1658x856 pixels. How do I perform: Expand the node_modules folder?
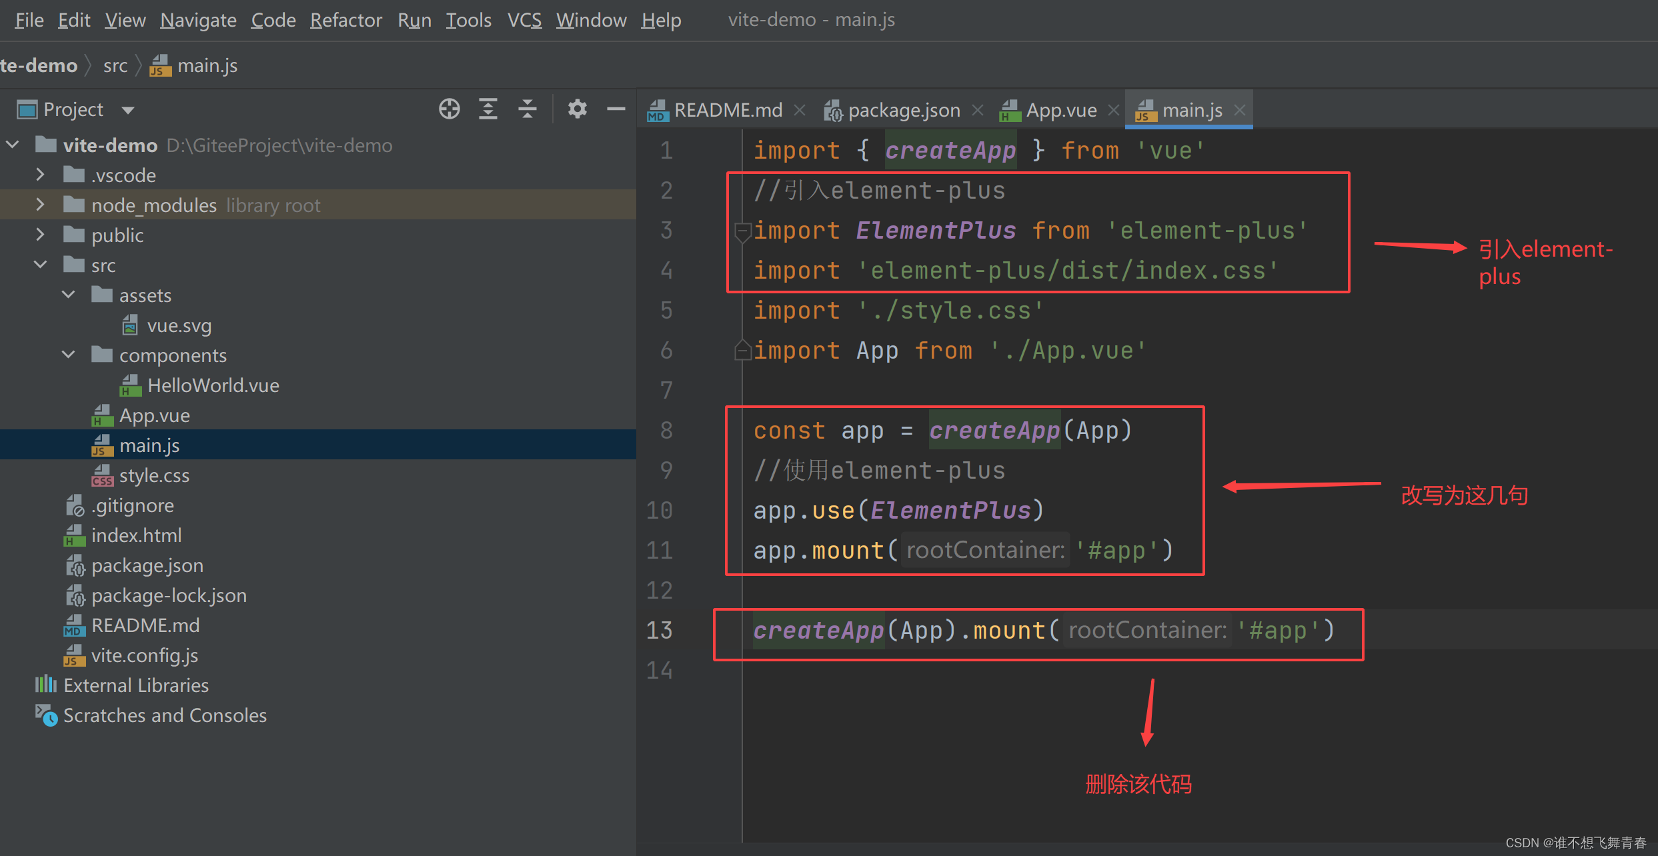[40, 205]
